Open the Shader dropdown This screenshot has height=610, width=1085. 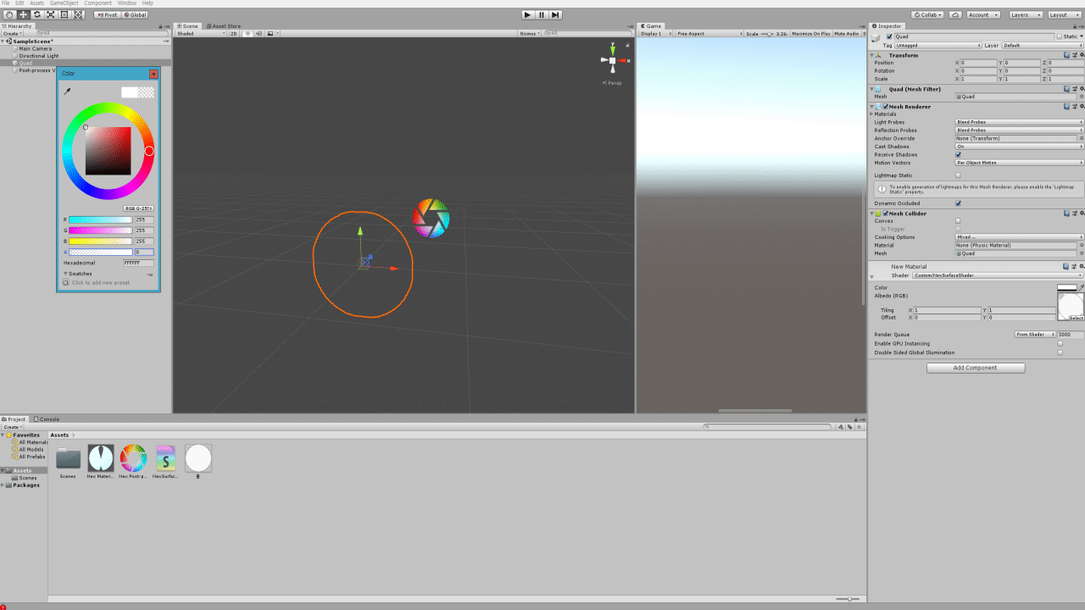click(998, 275)
